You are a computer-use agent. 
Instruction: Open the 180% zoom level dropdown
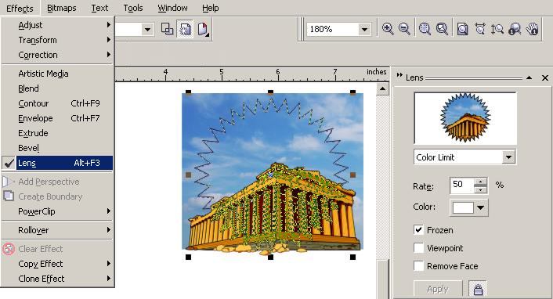coord(365,29)
